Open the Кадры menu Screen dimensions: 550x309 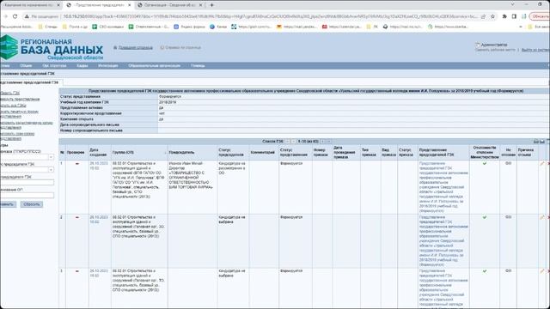click(82, 65)
